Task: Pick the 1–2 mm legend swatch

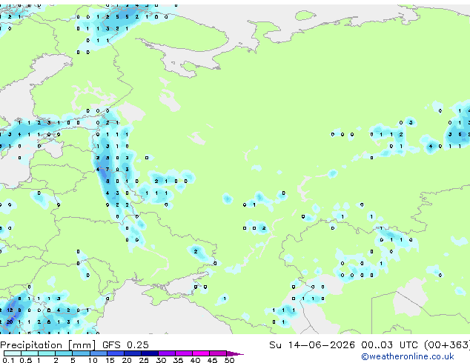Action: click(47, 353)
